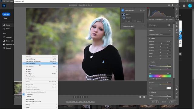194x109 pixels.
Task: Click the Hue color spectrum slider
Action: 160,76
